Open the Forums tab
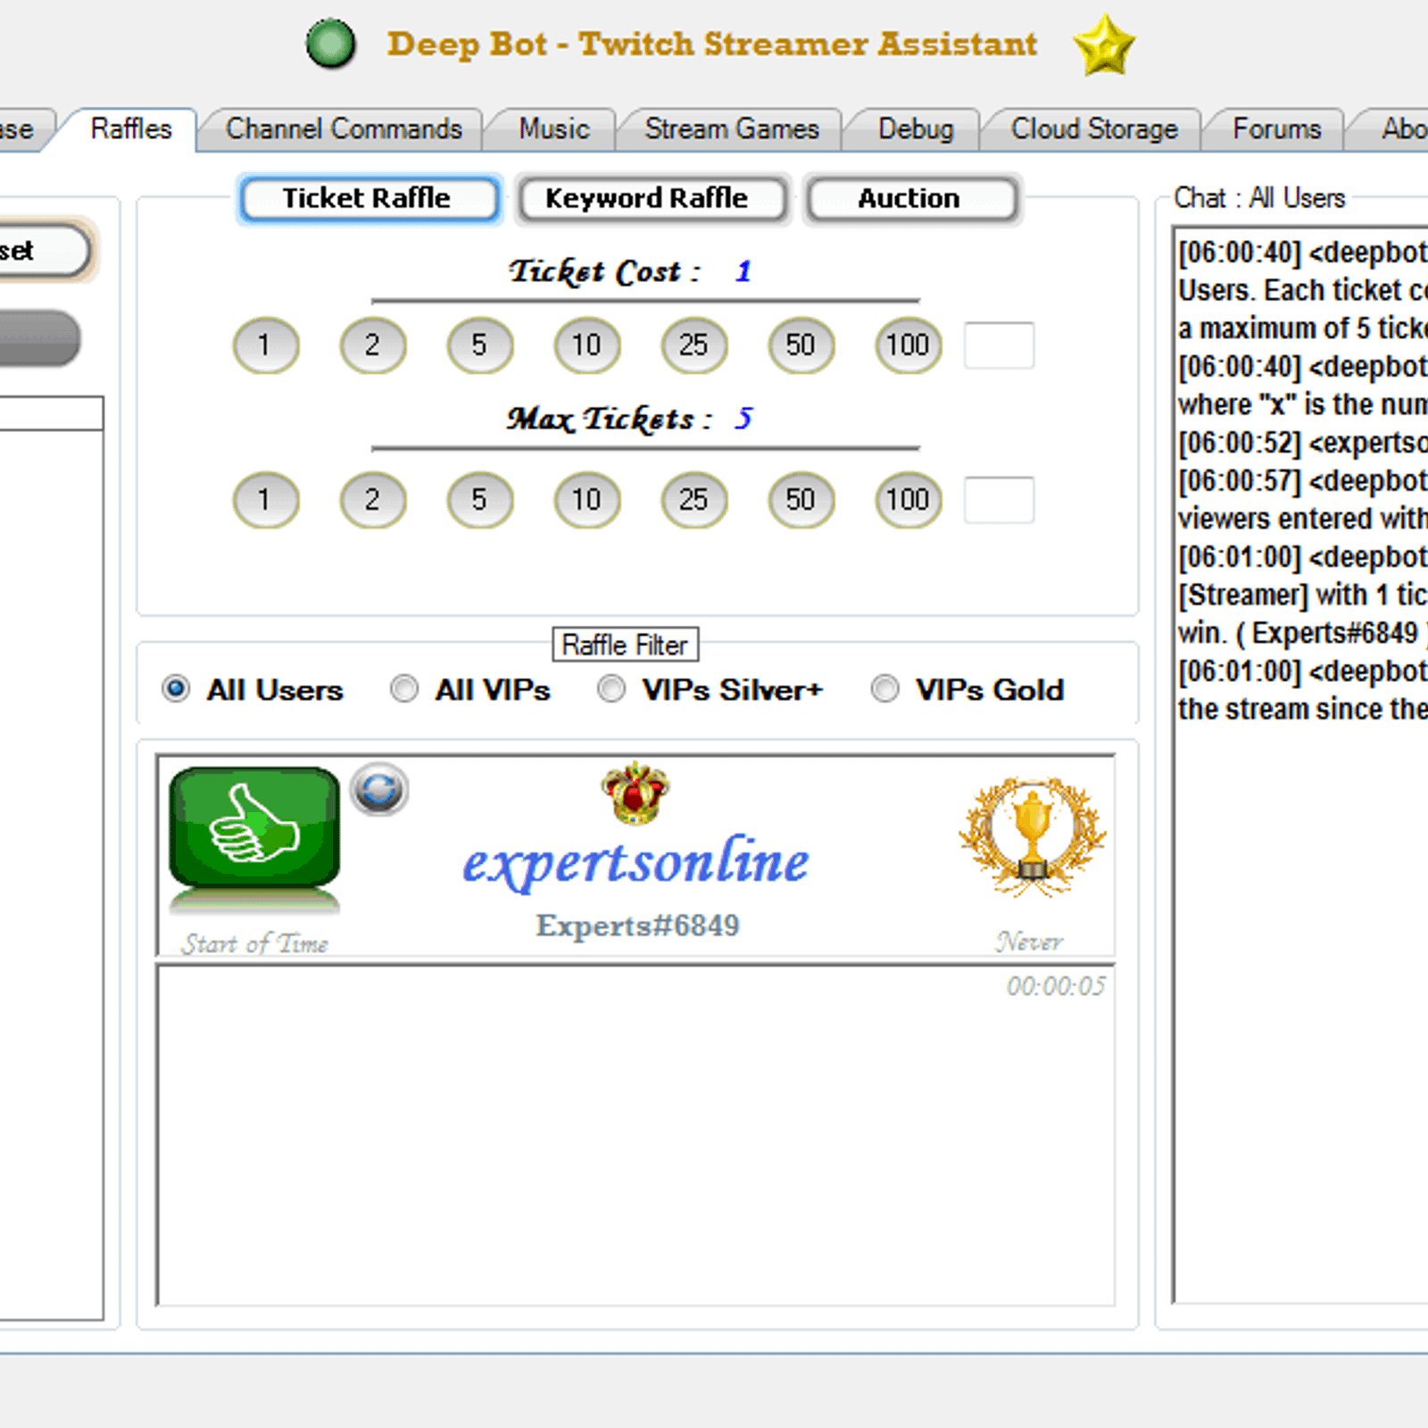Screen dimensions: 1428x1428 pos(1276,129)
